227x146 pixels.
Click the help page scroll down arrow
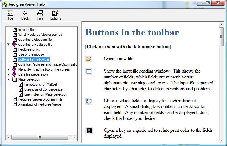pyautogui.click(x=221, y=140)
